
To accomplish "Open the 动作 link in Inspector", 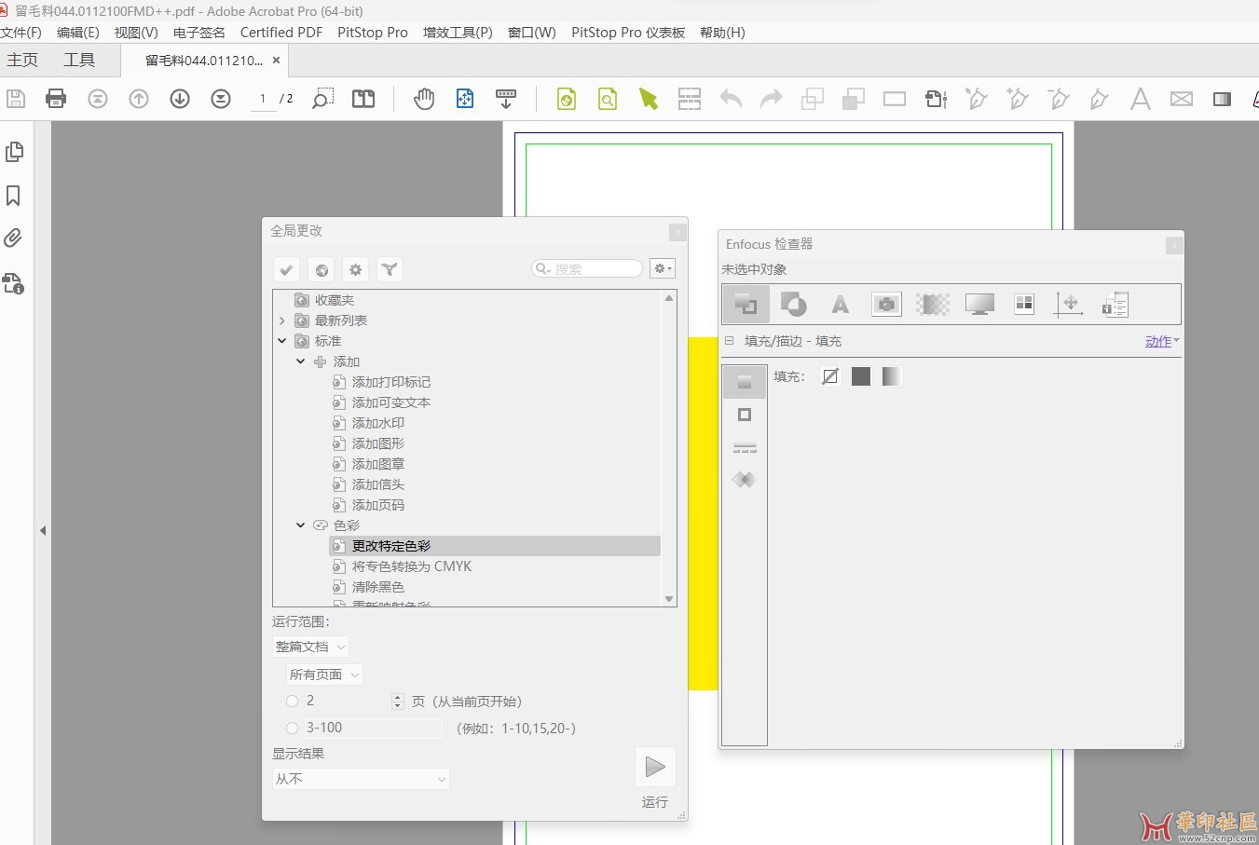I will point(1161,342).
